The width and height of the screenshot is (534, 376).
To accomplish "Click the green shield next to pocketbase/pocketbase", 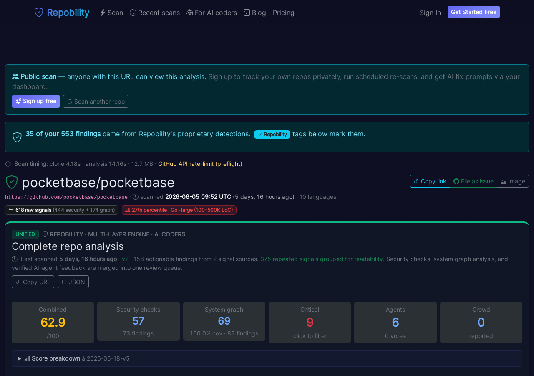I will tap(12, 182).
